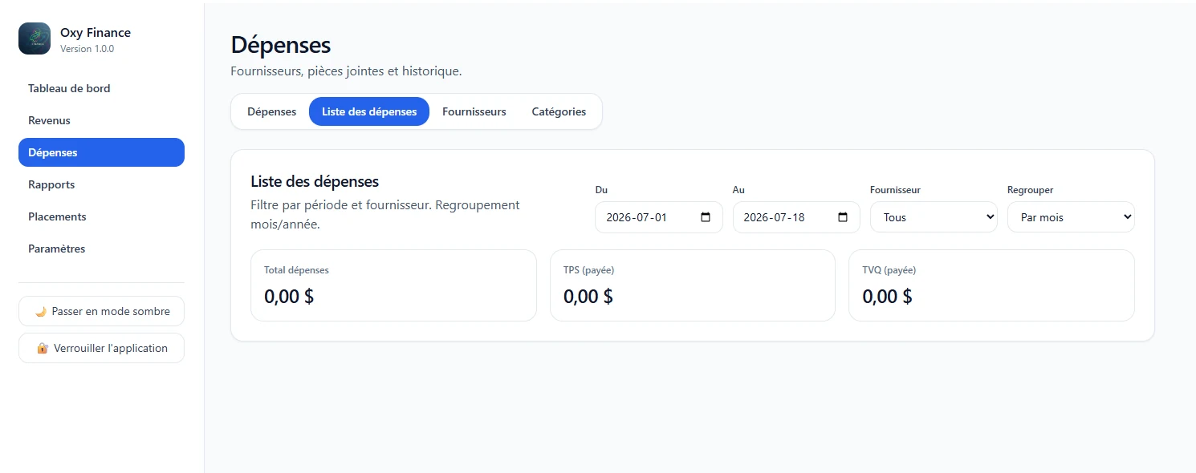Click the Dépenses page title
This screenshot has height=473, width=1196.
tap(281, 45)
